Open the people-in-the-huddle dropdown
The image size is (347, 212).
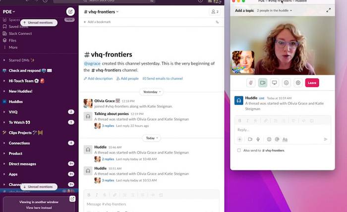click(275, 10)
